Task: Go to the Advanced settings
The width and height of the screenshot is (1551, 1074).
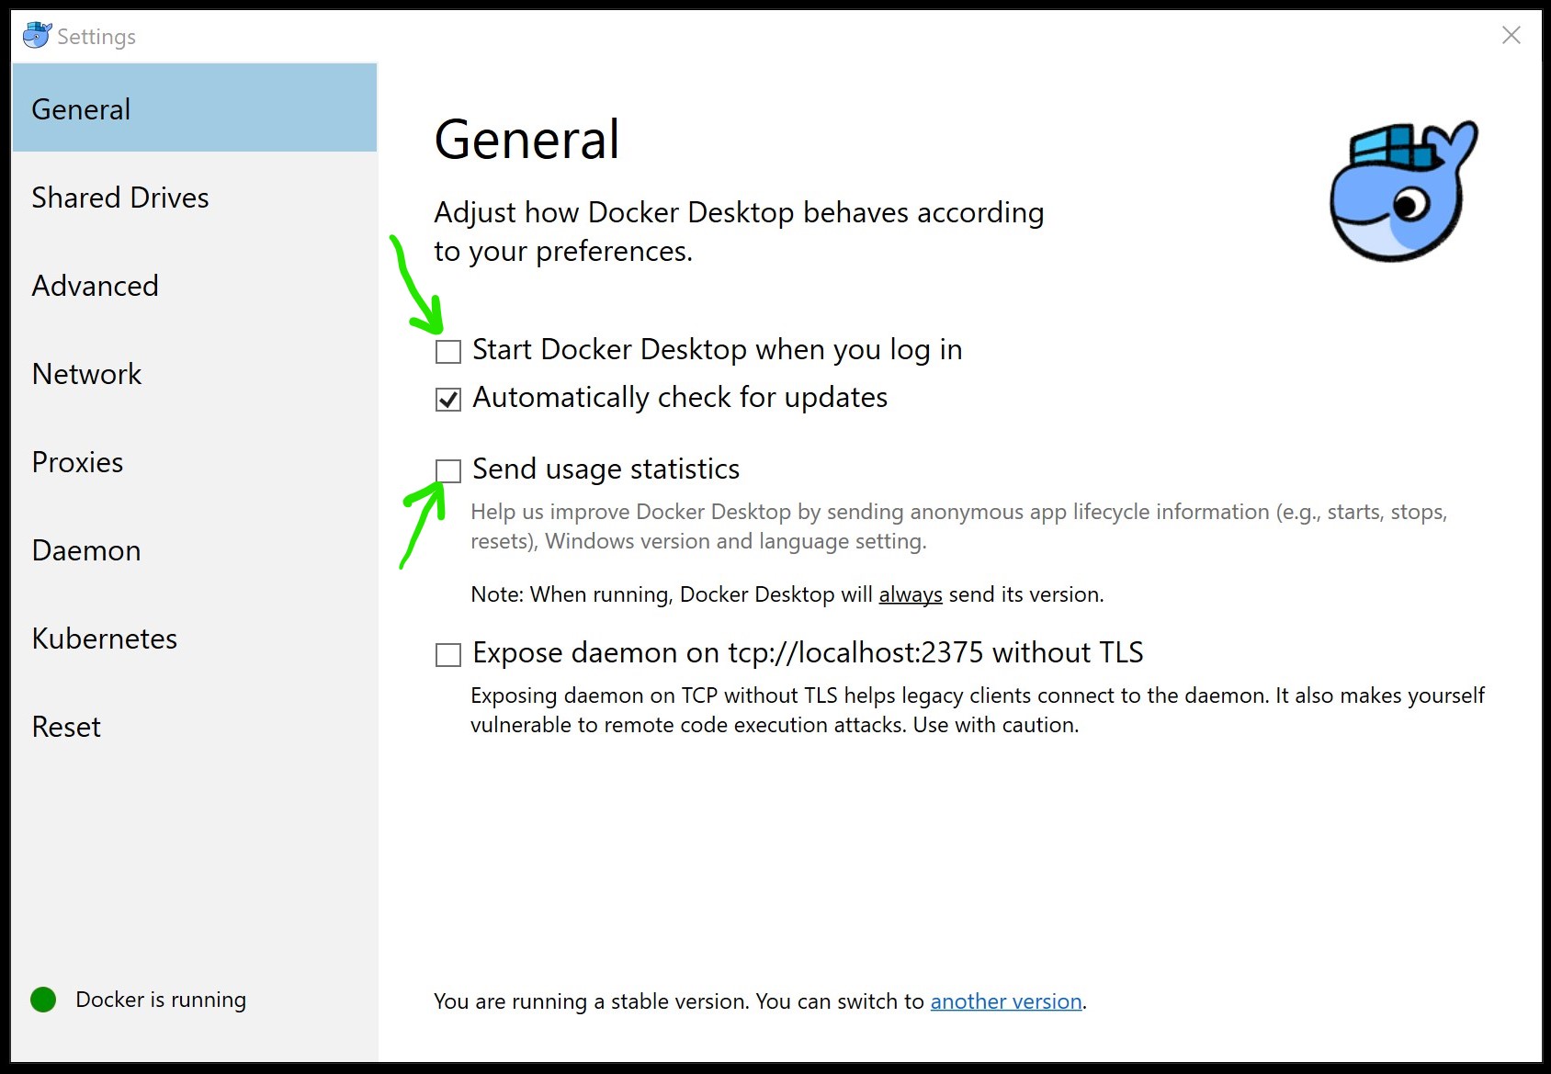Action: 195,285
